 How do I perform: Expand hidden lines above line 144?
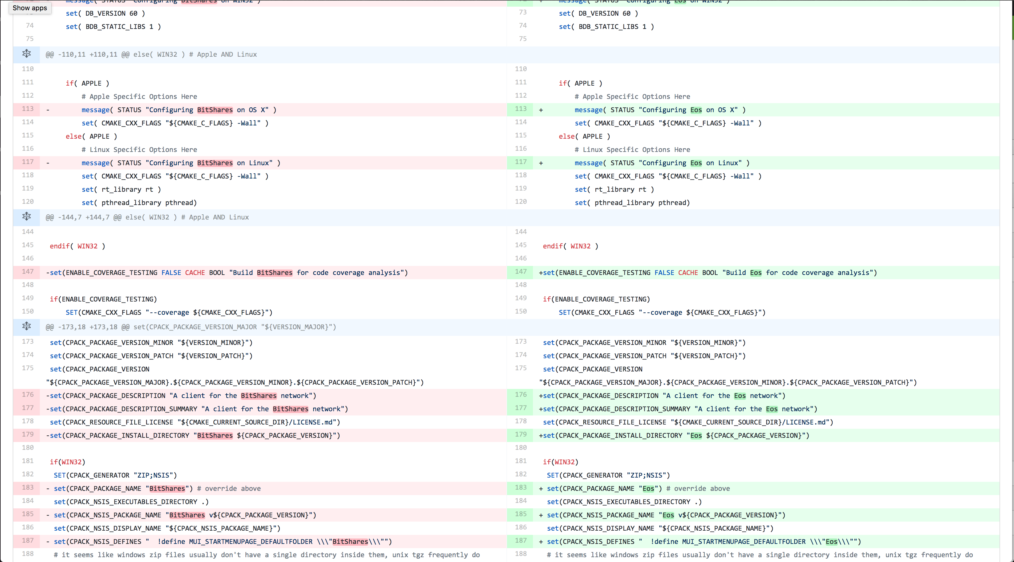[x=26, y=217]
